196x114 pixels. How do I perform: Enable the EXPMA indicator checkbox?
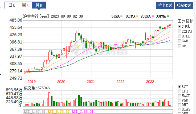point(179,31)
